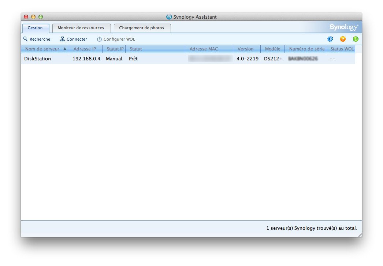Select the DiskStation server row
The height and width of the screenshot is (266, 383).
tap(38, 59)
